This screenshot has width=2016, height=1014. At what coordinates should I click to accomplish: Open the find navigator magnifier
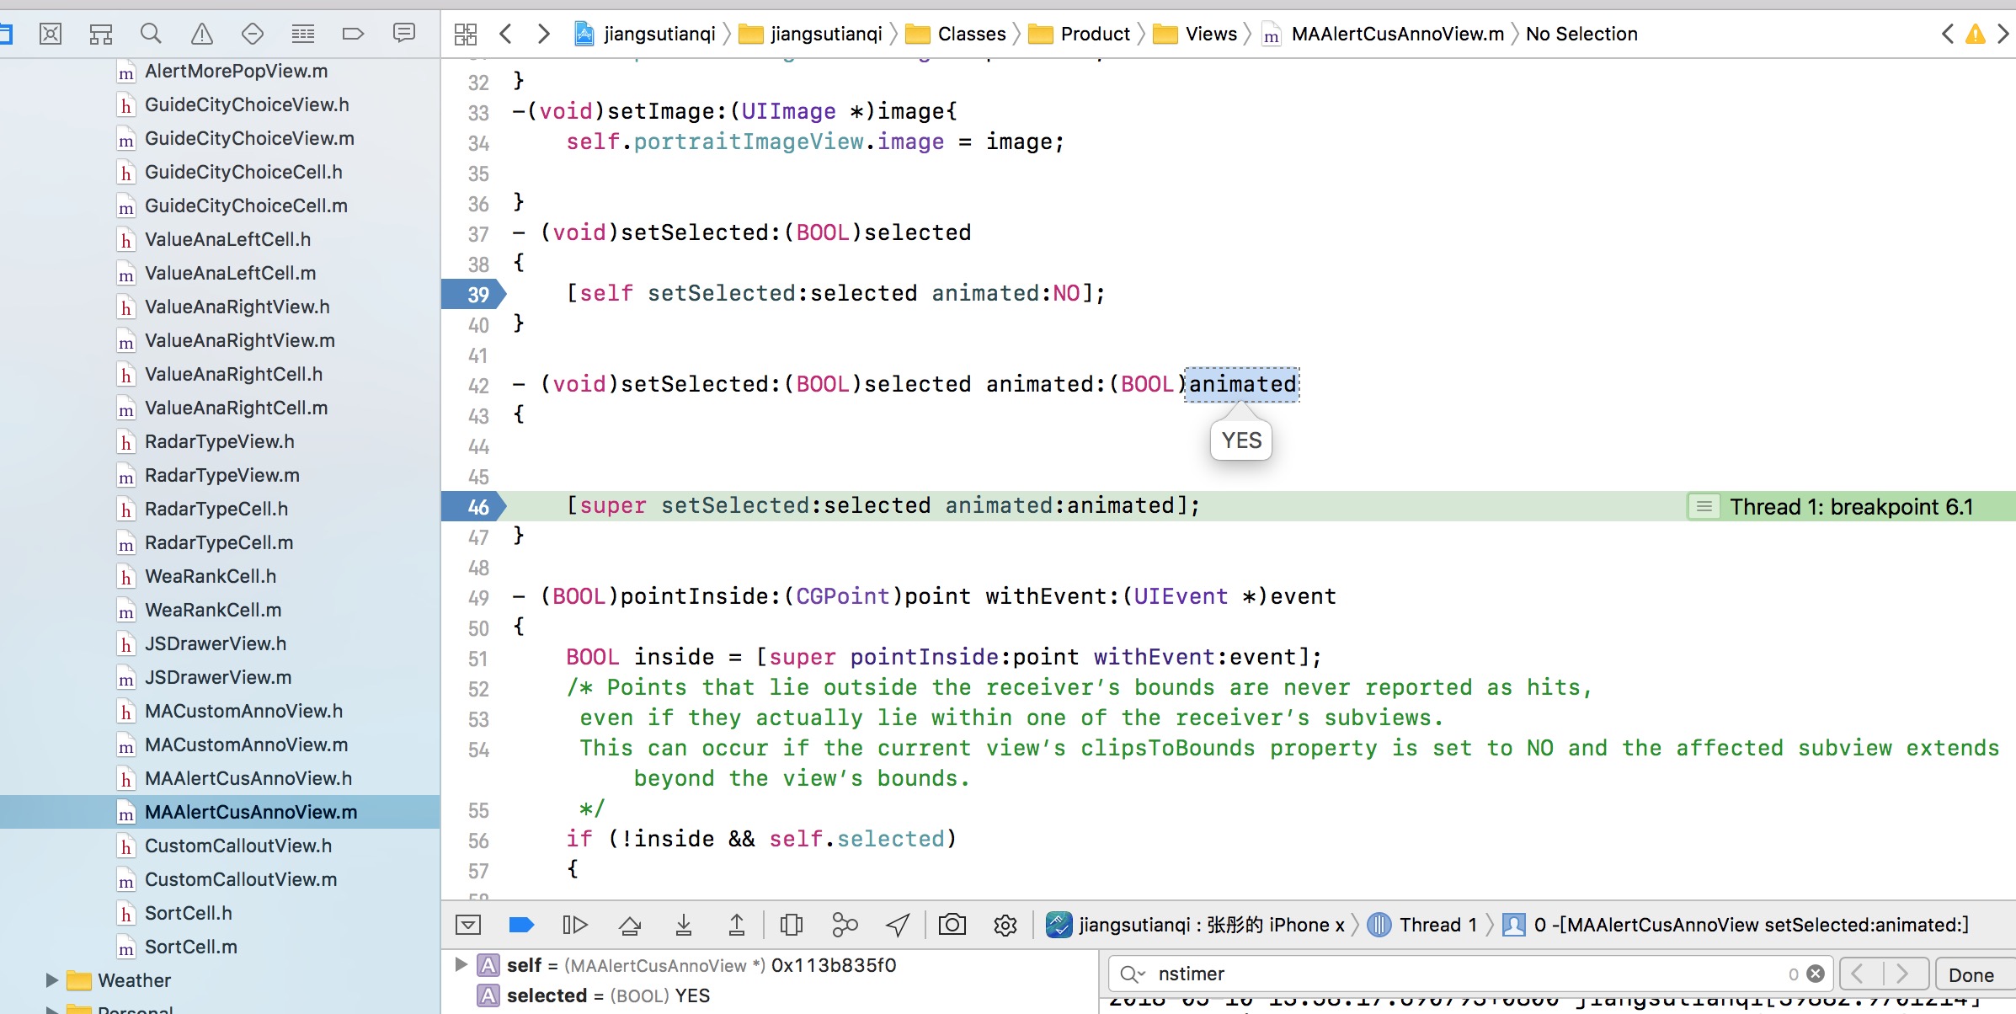coord(151,34)
